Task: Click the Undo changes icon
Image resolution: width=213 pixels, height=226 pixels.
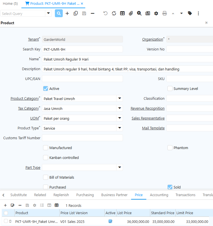Action: (106, 13)
